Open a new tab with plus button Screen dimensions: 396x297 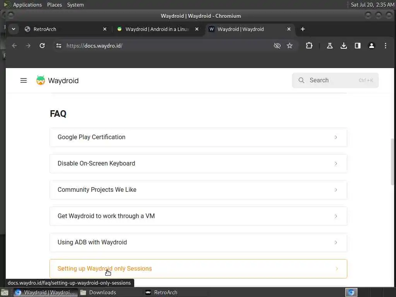click(302, 29)
